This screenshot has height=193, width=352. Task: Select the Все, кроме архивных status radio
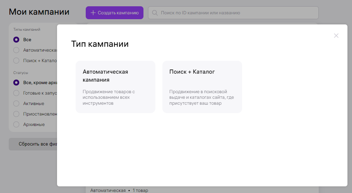[16, 83]
